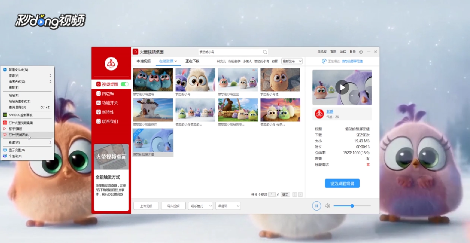This screenshot has height=243, width=470.
Task: Choose 撤消 删除(U) in the context menu
Action: 27,107
